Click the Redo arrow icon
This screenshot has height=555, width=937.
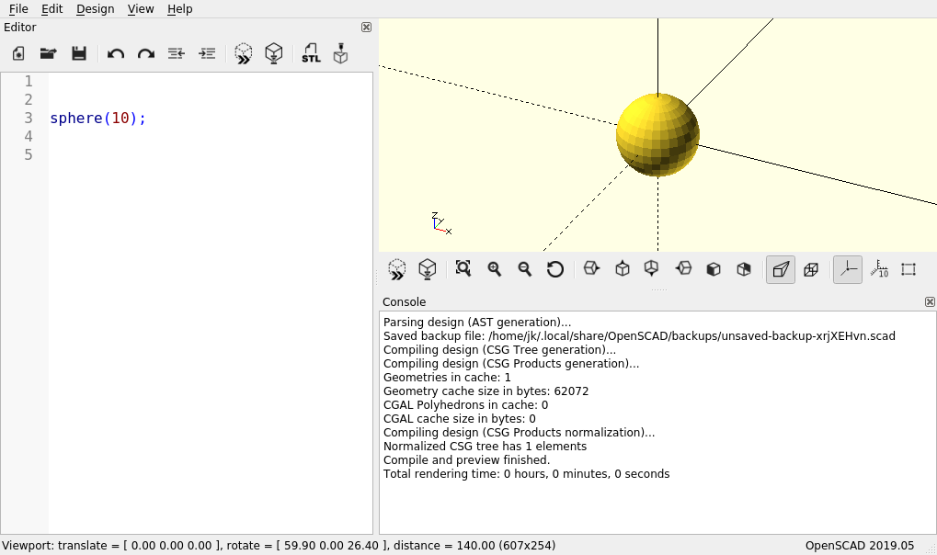coord(146,53)
